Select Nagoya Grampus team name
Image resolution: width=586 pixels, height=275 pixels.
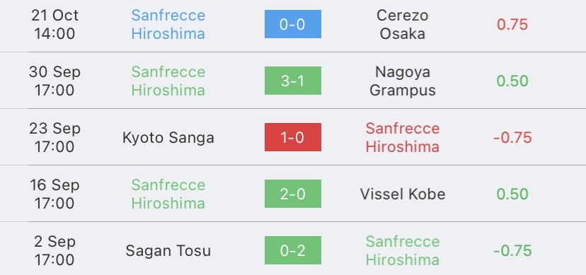(x=403, y=81)
